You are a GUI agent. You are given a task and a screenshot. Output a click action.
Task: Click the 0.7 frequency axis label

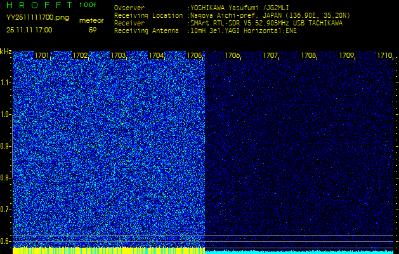[x=5, y=210]
